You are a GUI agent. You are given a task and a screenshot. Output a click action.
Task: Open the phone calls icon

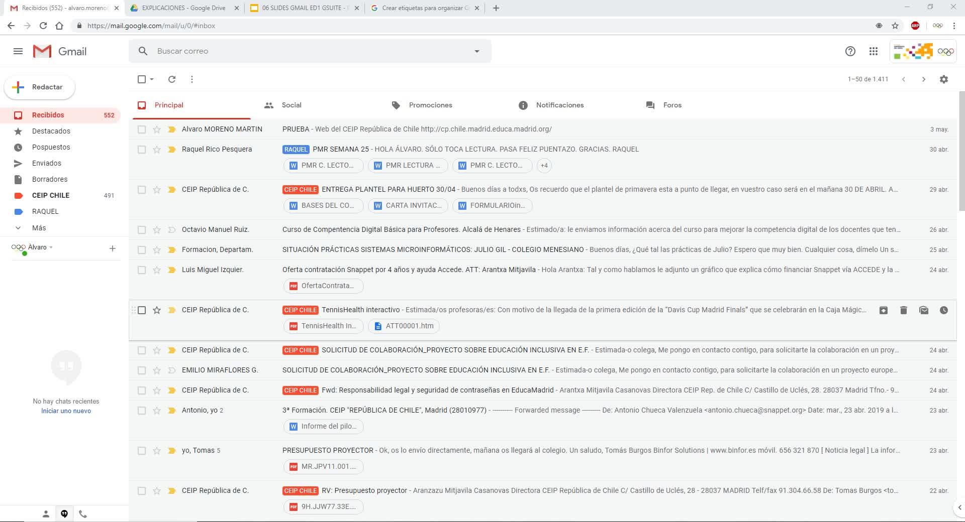tap(83, 514)
